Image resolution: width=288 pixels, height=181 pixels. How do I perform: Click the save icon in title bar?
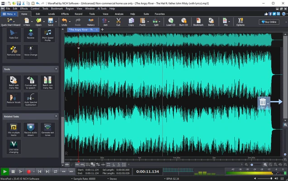coord(19,3)
